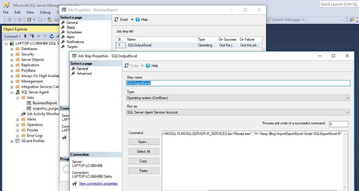This screenshot has height=191, width=359.
Task: Select the Schedules page in Job Properties
Action: 74,32
